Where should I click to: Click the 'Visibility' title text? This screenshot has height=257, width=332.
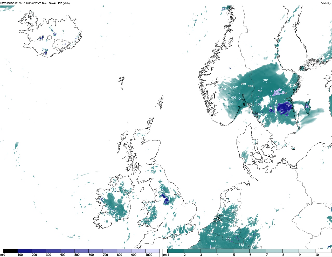point(326,3)
